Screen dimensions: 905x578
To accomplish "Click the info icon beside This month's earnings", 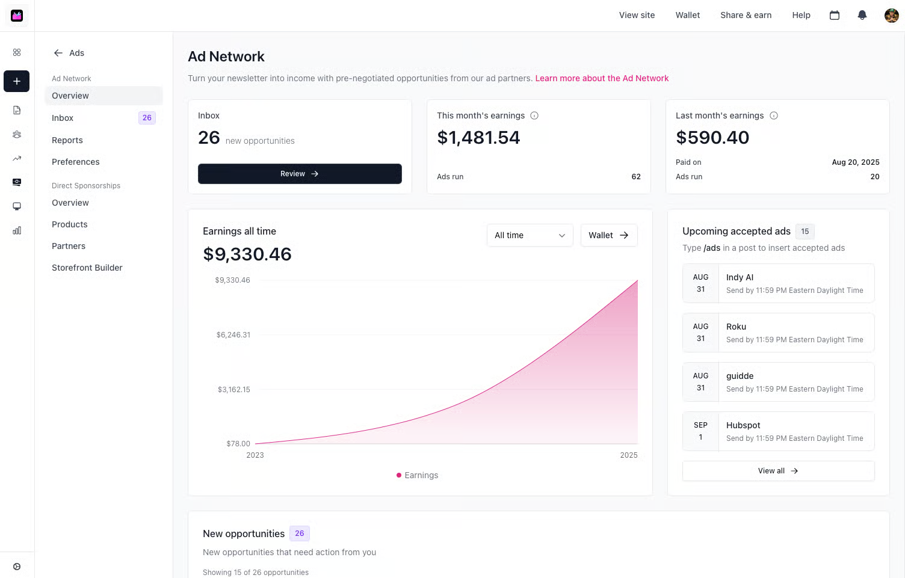I will [x=534, y=115].
